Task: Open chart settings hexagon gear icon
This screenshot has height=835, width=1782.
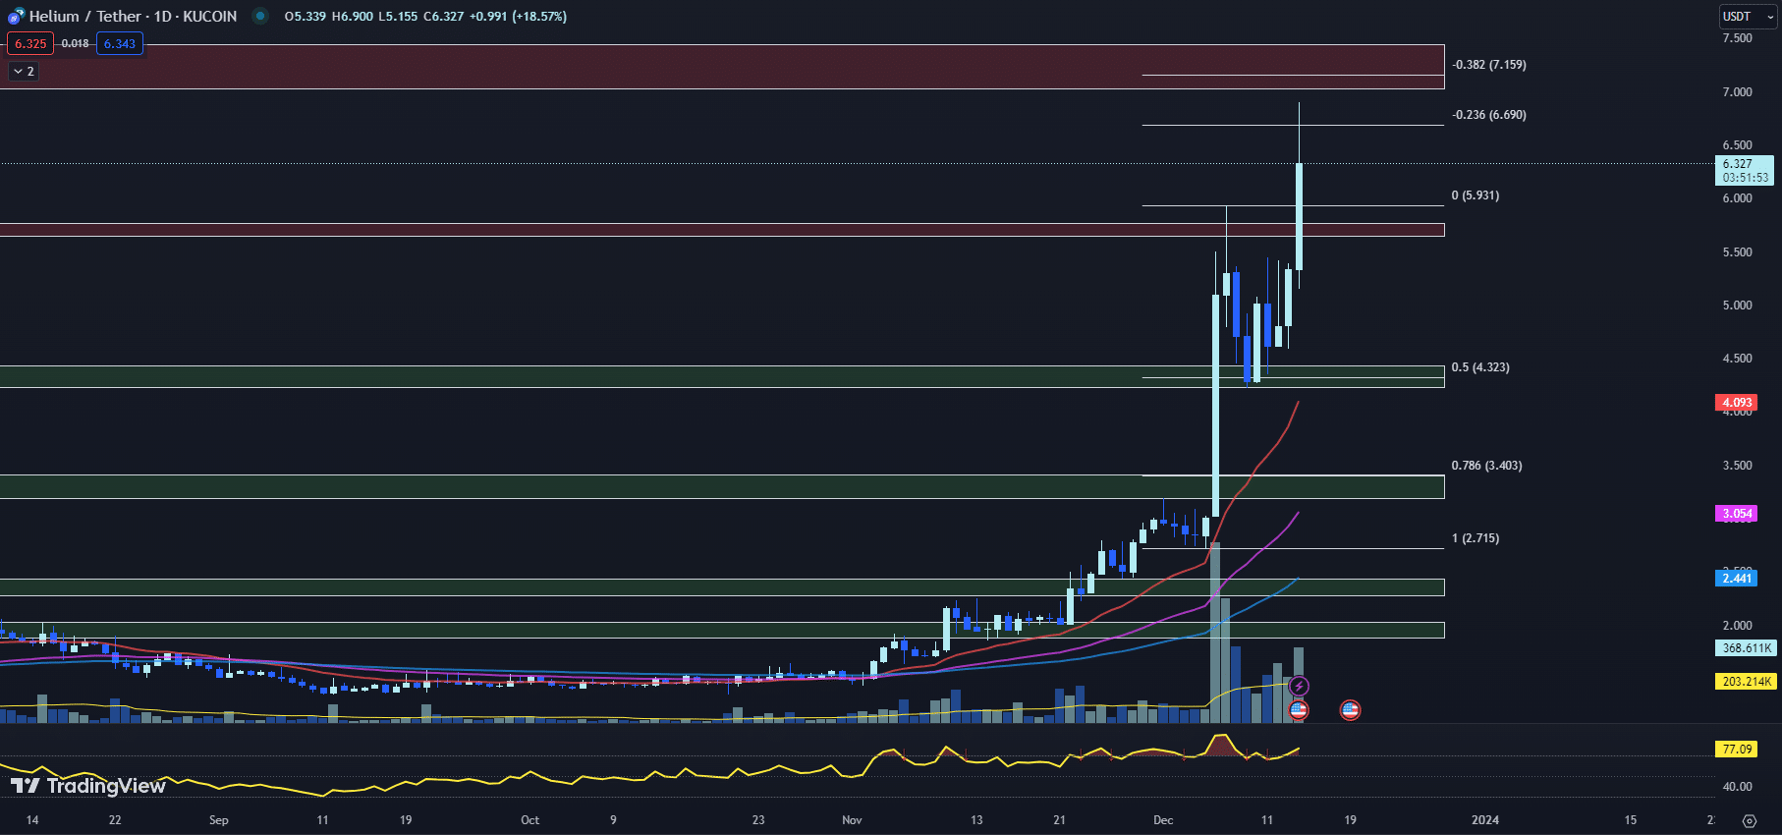Action: coord(1749,820)
